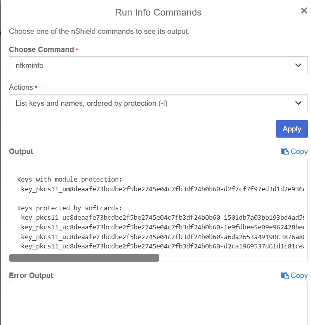Click the horizontal scrollbar under the Output panel

click(x=84, y=257)
